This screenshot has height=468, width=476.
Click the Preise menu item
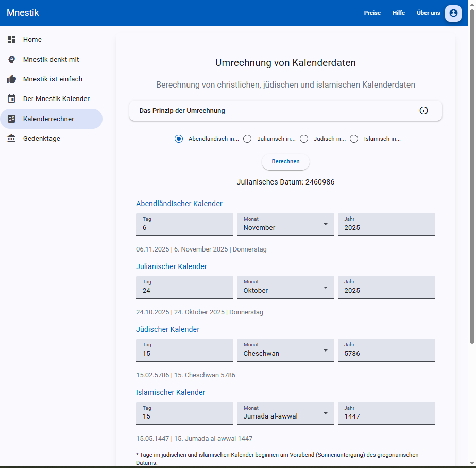[x=372, y=13]
